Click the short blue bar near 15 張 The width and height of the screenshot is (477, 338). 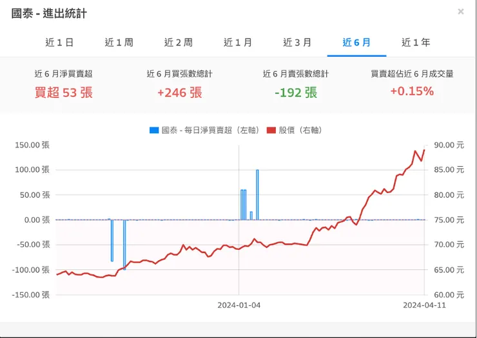pos(251,216)
